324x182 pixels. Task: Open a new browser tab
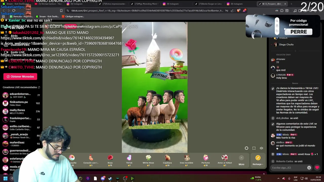[x=291, y=4]
